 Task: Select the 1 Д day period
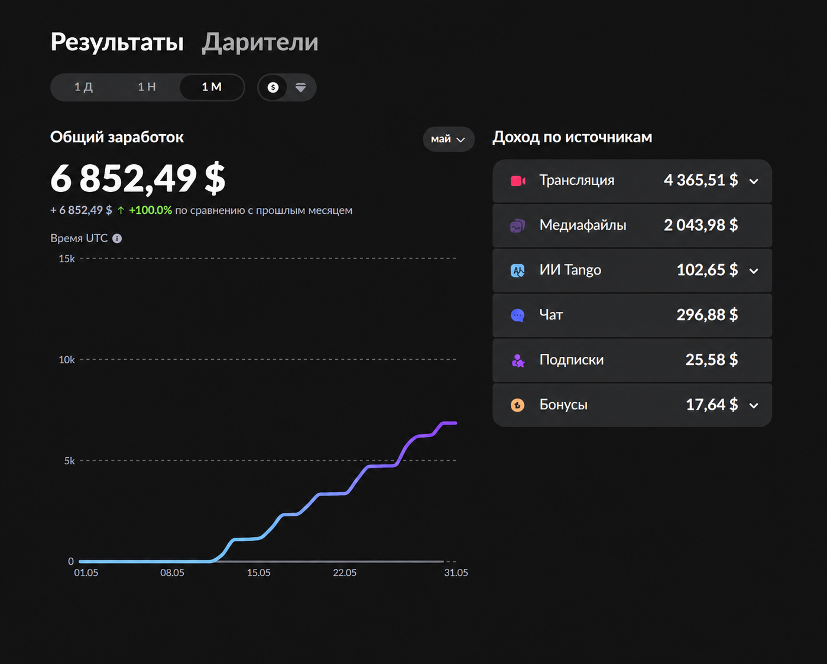point(83,87)
